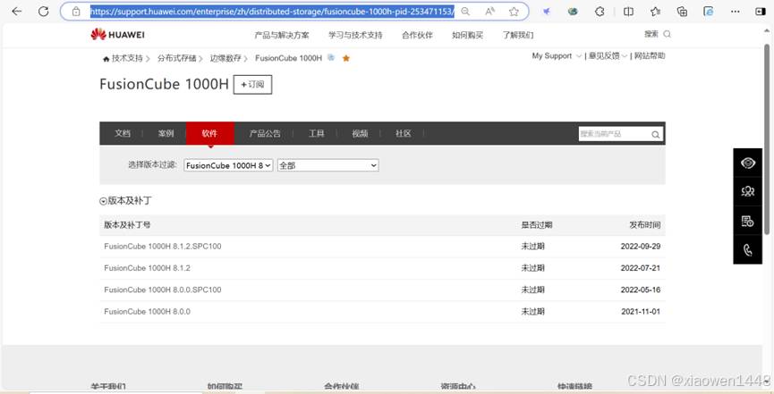This screenshot has width=774, height=394.
Task: Open the green globe extension icon
Action: (573, 12)
